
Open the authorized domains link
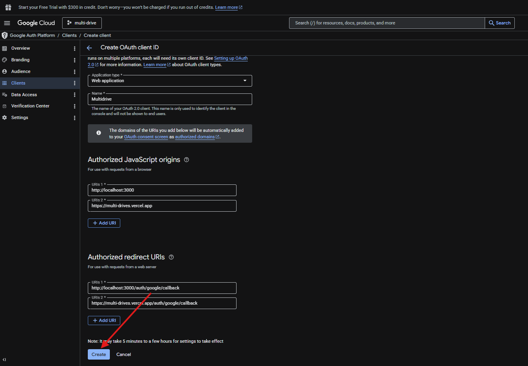[197, 137]
